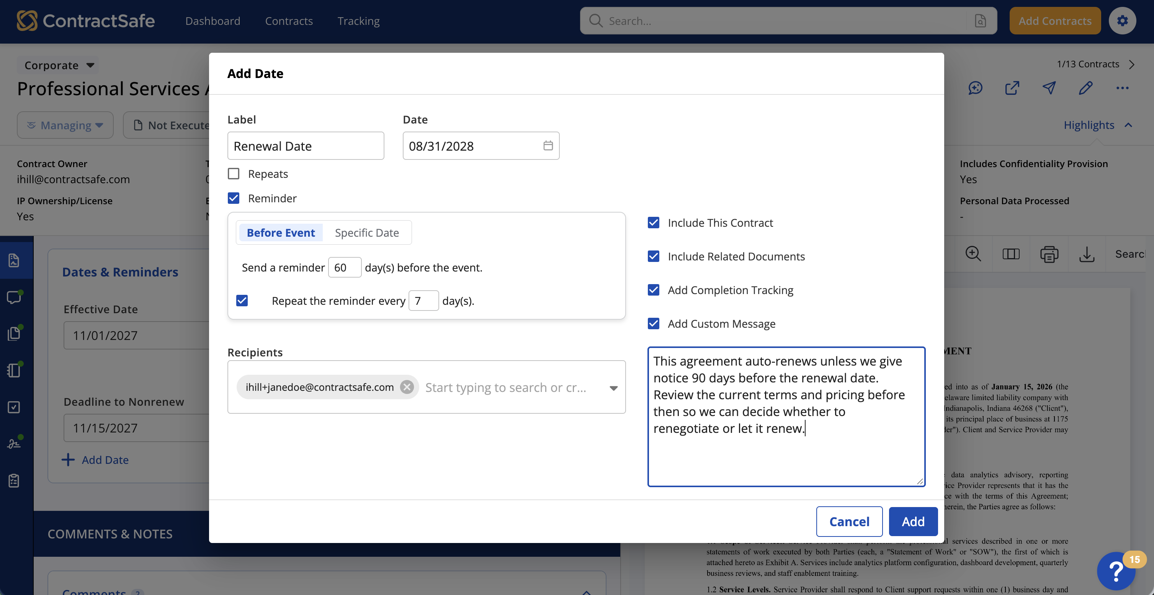The image size is (1154, 595).
Task: Click the Deadline to Nonrenew date field
Action: tap(137, 428)
